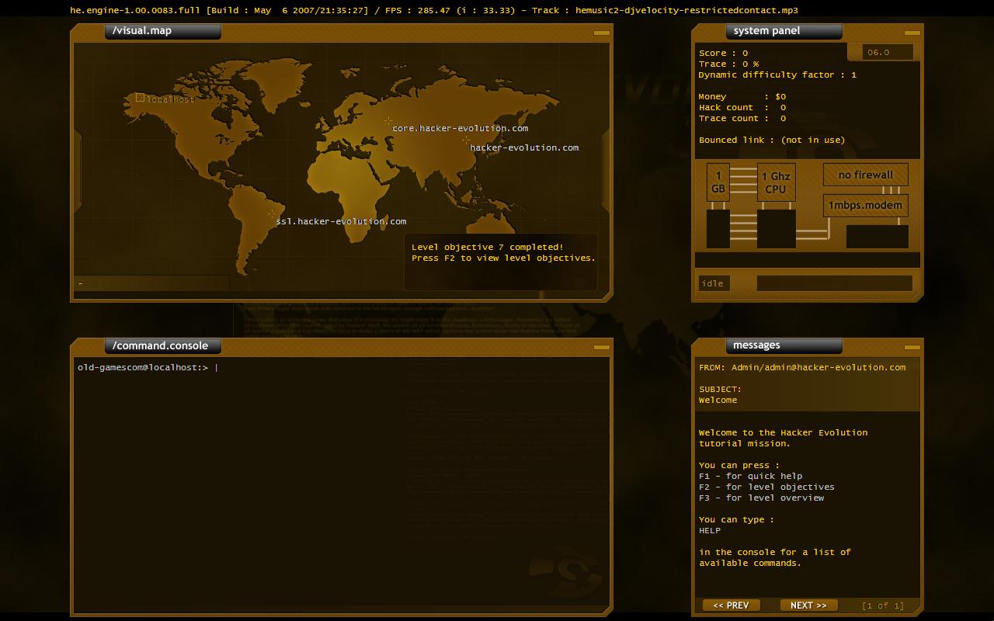The width and height of the screenshot is (994, 621).
Task: Click the Hack count value
Action: (783, 107)
